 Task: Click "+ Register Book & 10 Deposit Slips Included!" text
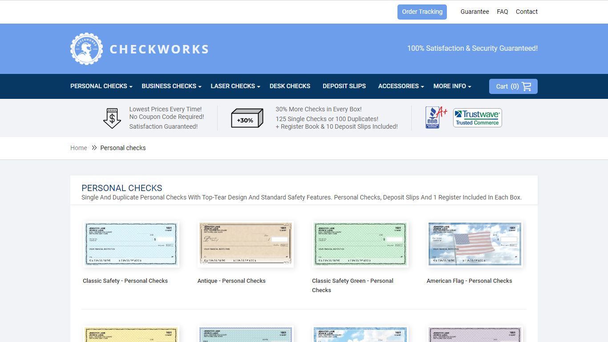[336, 126]
